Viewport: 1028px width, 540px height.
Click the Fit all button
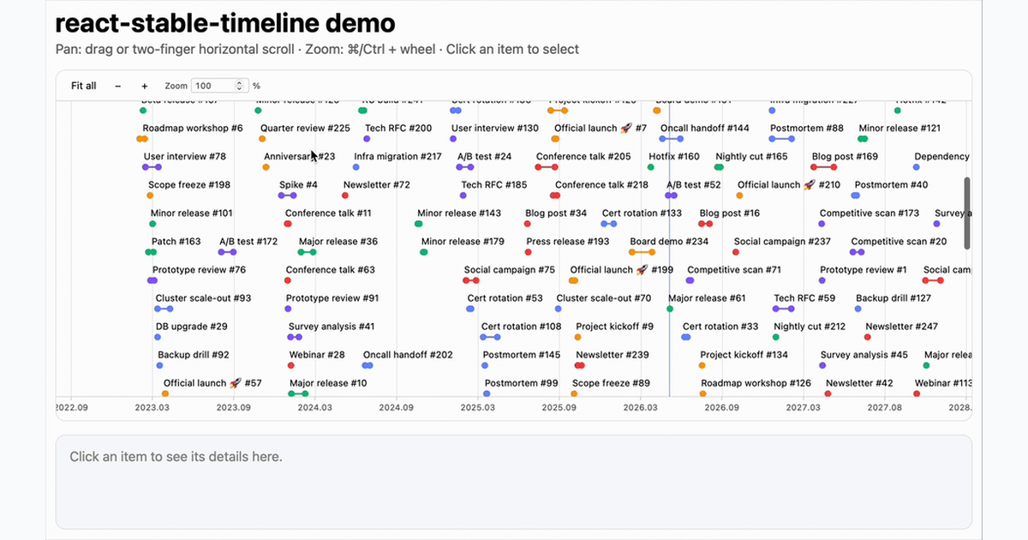pyautogui.click(x=84, y=86)
